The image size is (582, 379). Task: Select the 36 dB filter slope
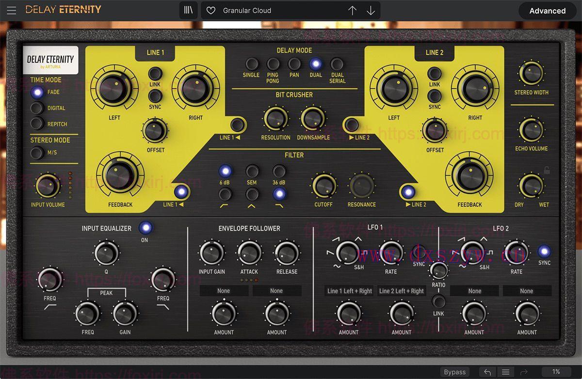tap(279, 171)
